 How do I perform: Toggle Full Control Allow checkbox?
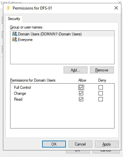[81, 87]
